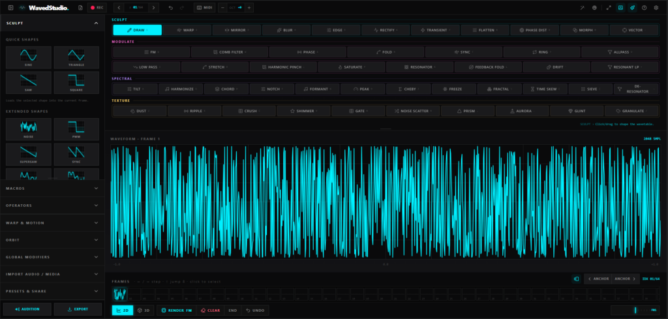This screenshot has width=668, height=319.
Task: Toggle the REC record button
Action: [97, 8]
